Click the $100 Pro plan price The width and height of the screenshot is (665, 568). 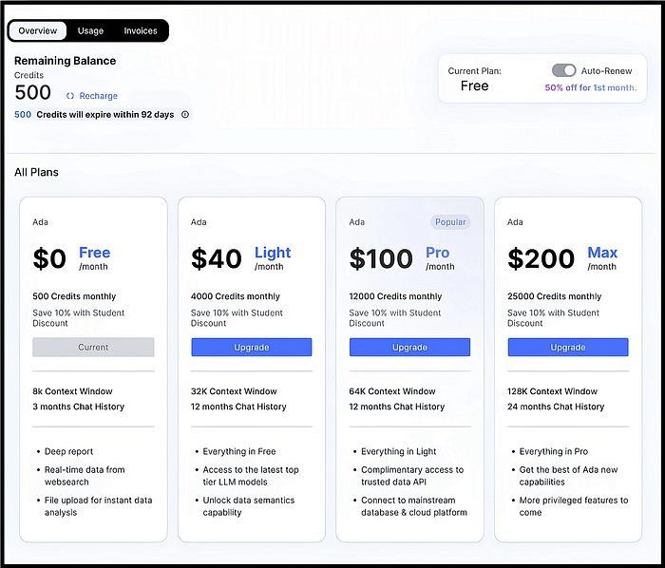(381, 258)
